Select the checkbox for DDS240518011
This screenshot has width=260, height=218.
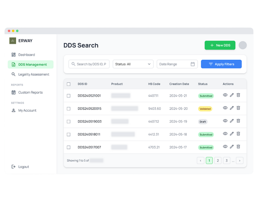tap(69, 134)
